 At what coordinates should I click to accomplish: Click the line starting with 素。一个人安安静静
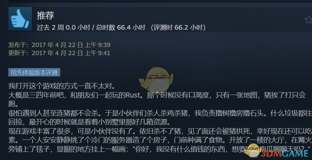(x=160, y=140)
